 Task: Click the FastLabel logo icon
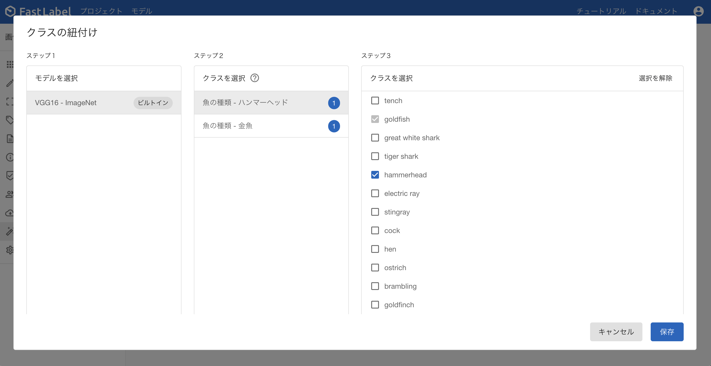10,11
